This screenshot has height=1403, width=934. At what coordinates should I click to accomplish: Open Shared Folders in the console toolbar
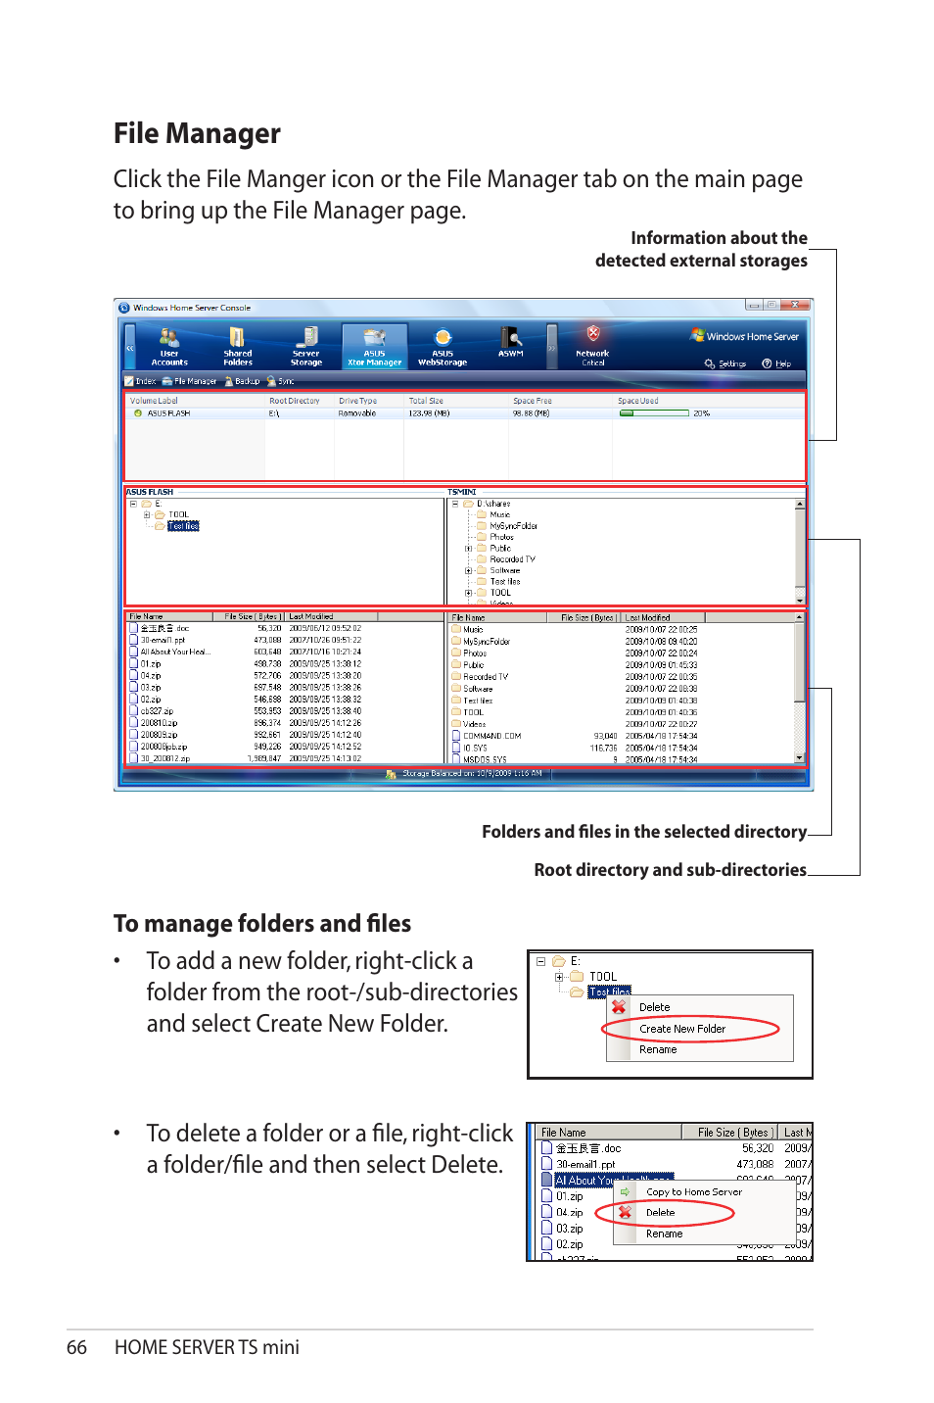(x=237, y=347)
